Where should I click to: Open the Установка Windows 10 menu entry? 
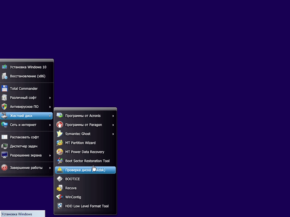(26, 67)
